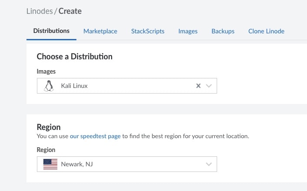Open the Marketplace tab
This screenshot has width=307, height=191.
(100, 31)
